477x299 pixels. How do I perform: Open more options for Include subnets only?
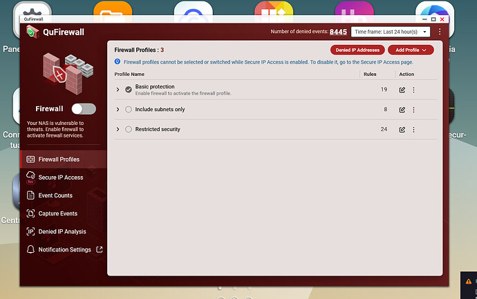click(x=413, y=110)
